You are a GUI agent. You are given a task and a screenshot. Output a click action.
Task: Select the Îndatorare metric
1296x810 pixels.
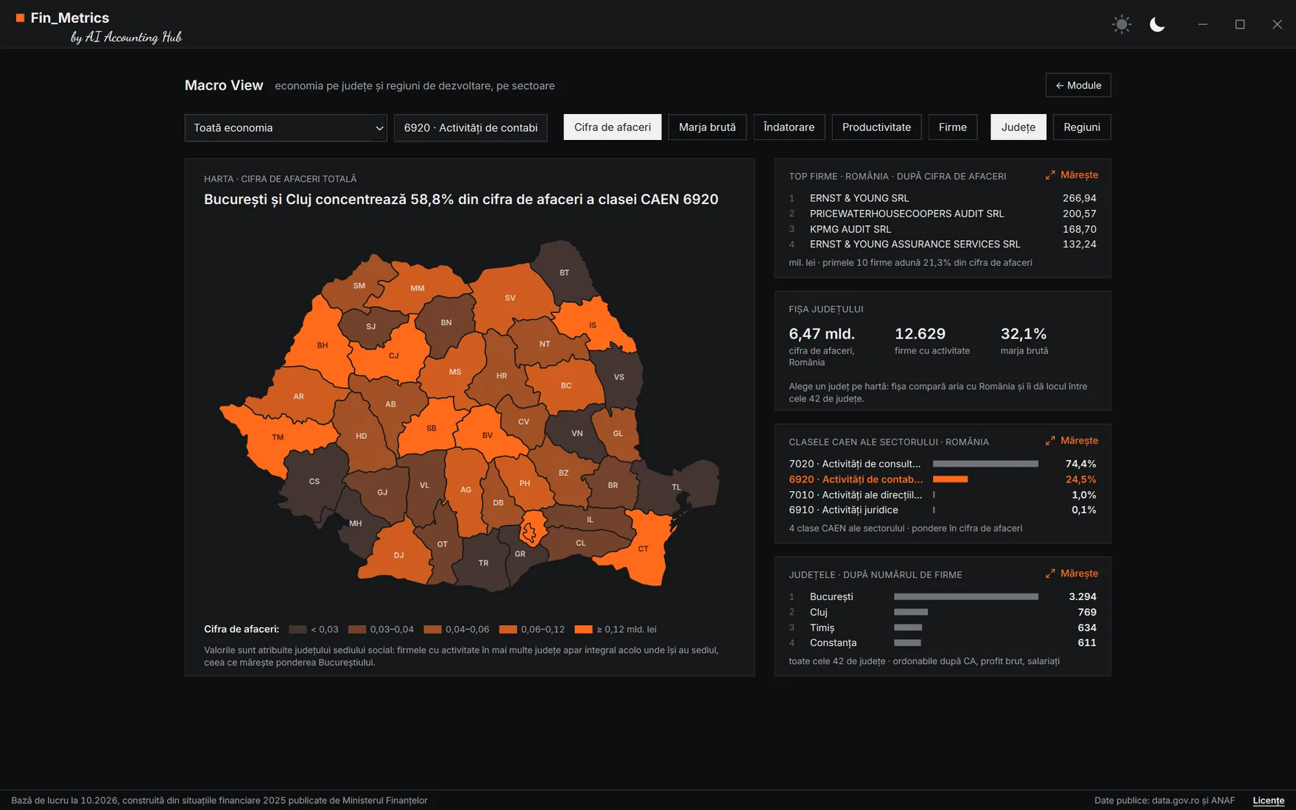789,127
